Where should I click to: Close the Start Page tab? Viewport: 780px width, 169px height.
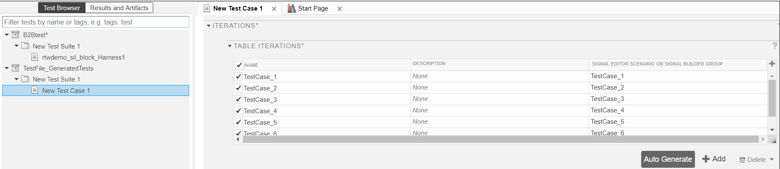click(339, 8)
